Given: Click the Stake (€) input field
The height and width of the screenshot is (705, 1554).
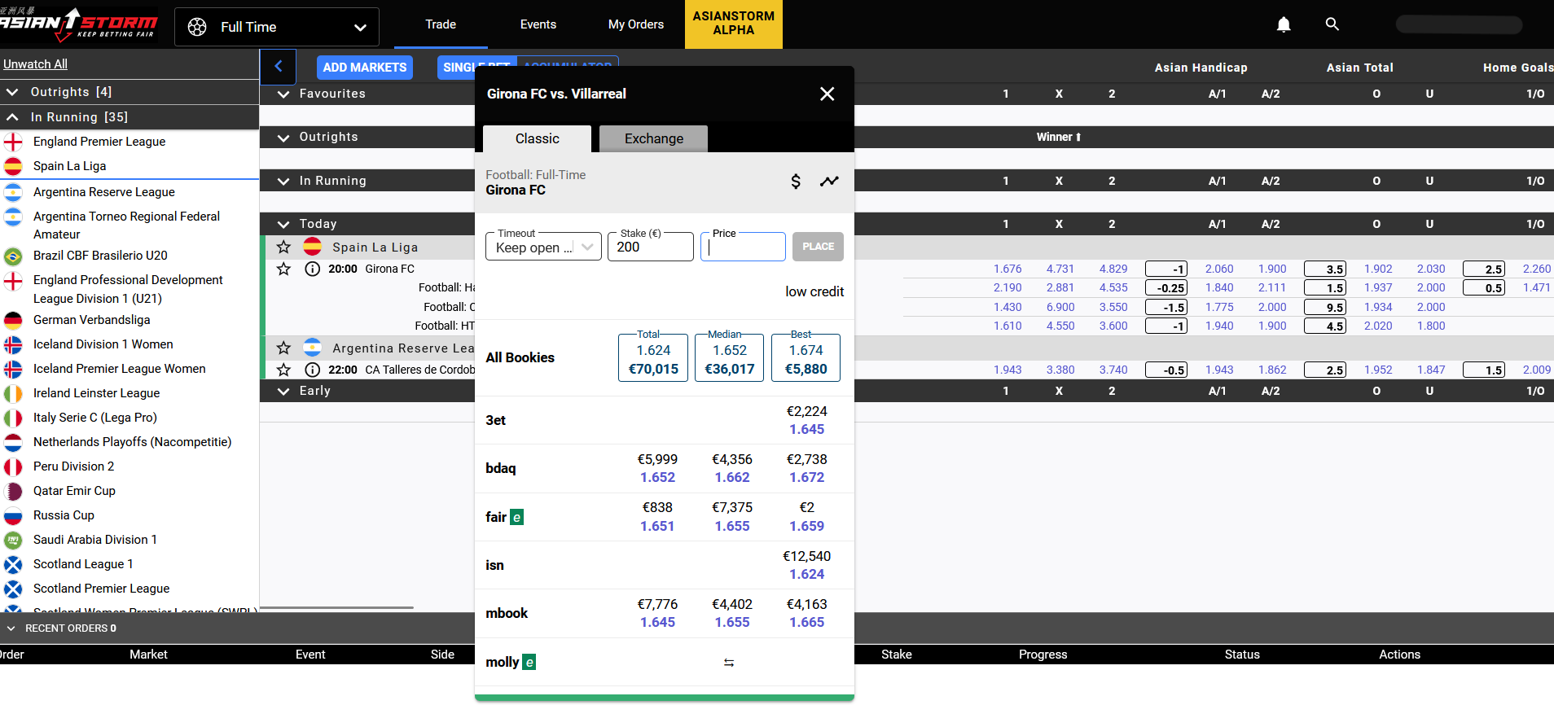Looking at the screenshot, I should [x=651, y=247].
